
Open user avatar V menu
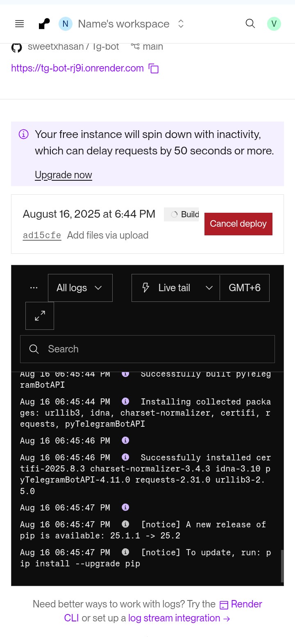pos(274,24)
